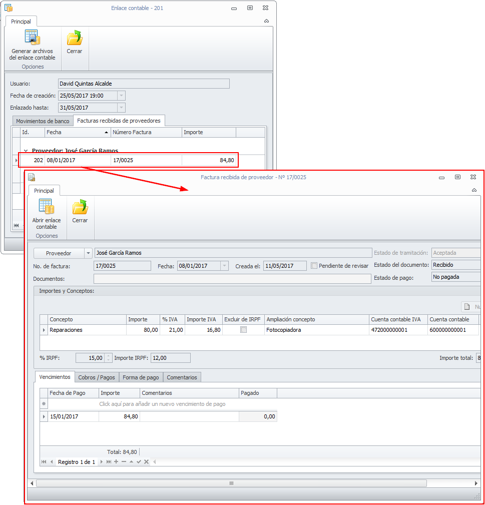485x505 pixels.
Task: Click row indicator of Reparaciones concept
Action: pyautogui.click(x=44, y=330)
